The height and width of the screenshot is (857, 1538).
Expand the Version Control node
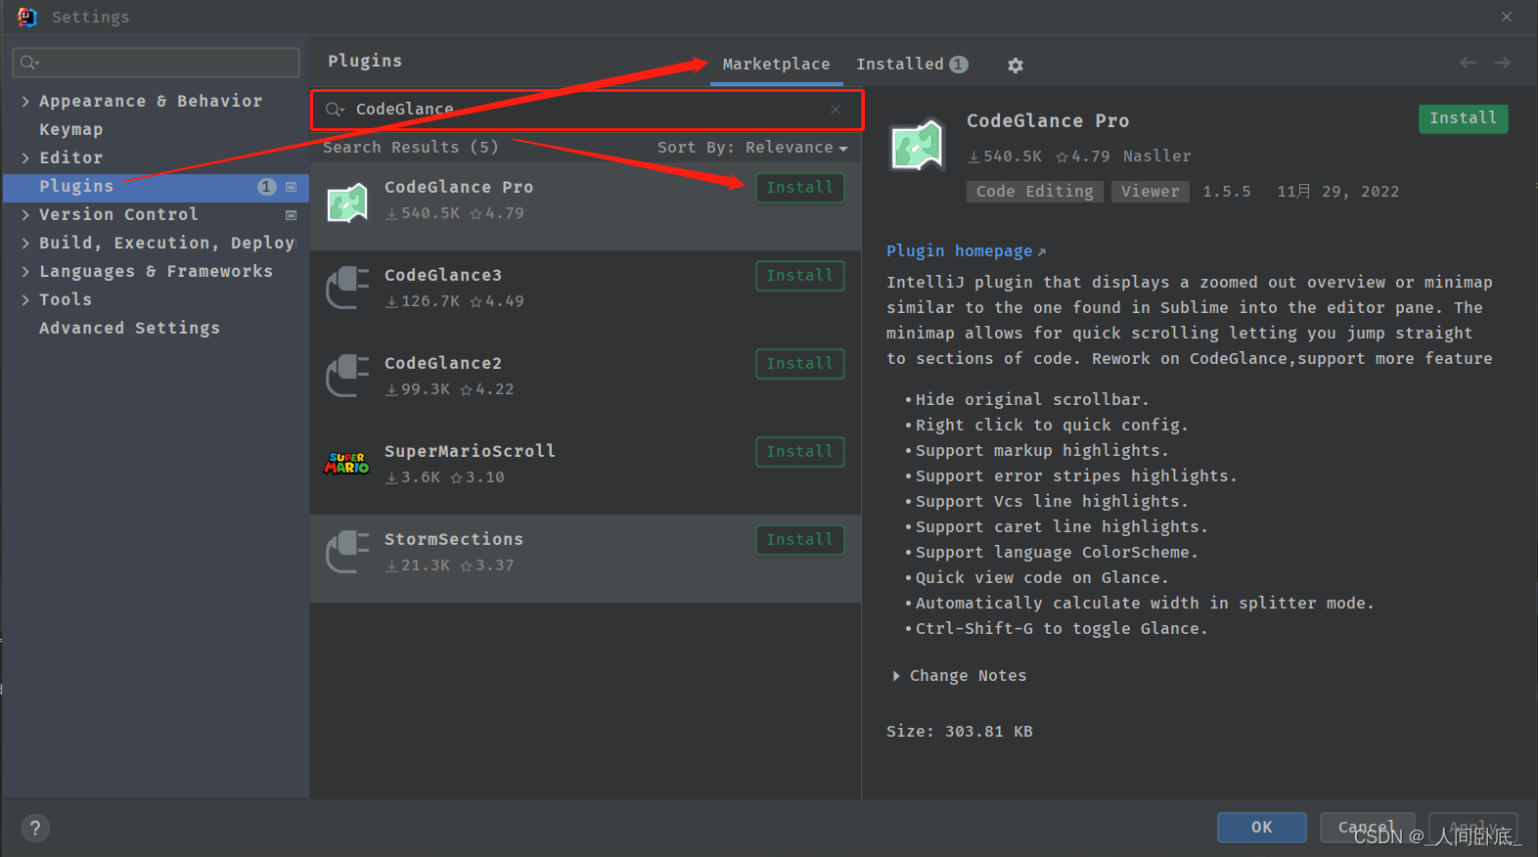pos(25,214)
